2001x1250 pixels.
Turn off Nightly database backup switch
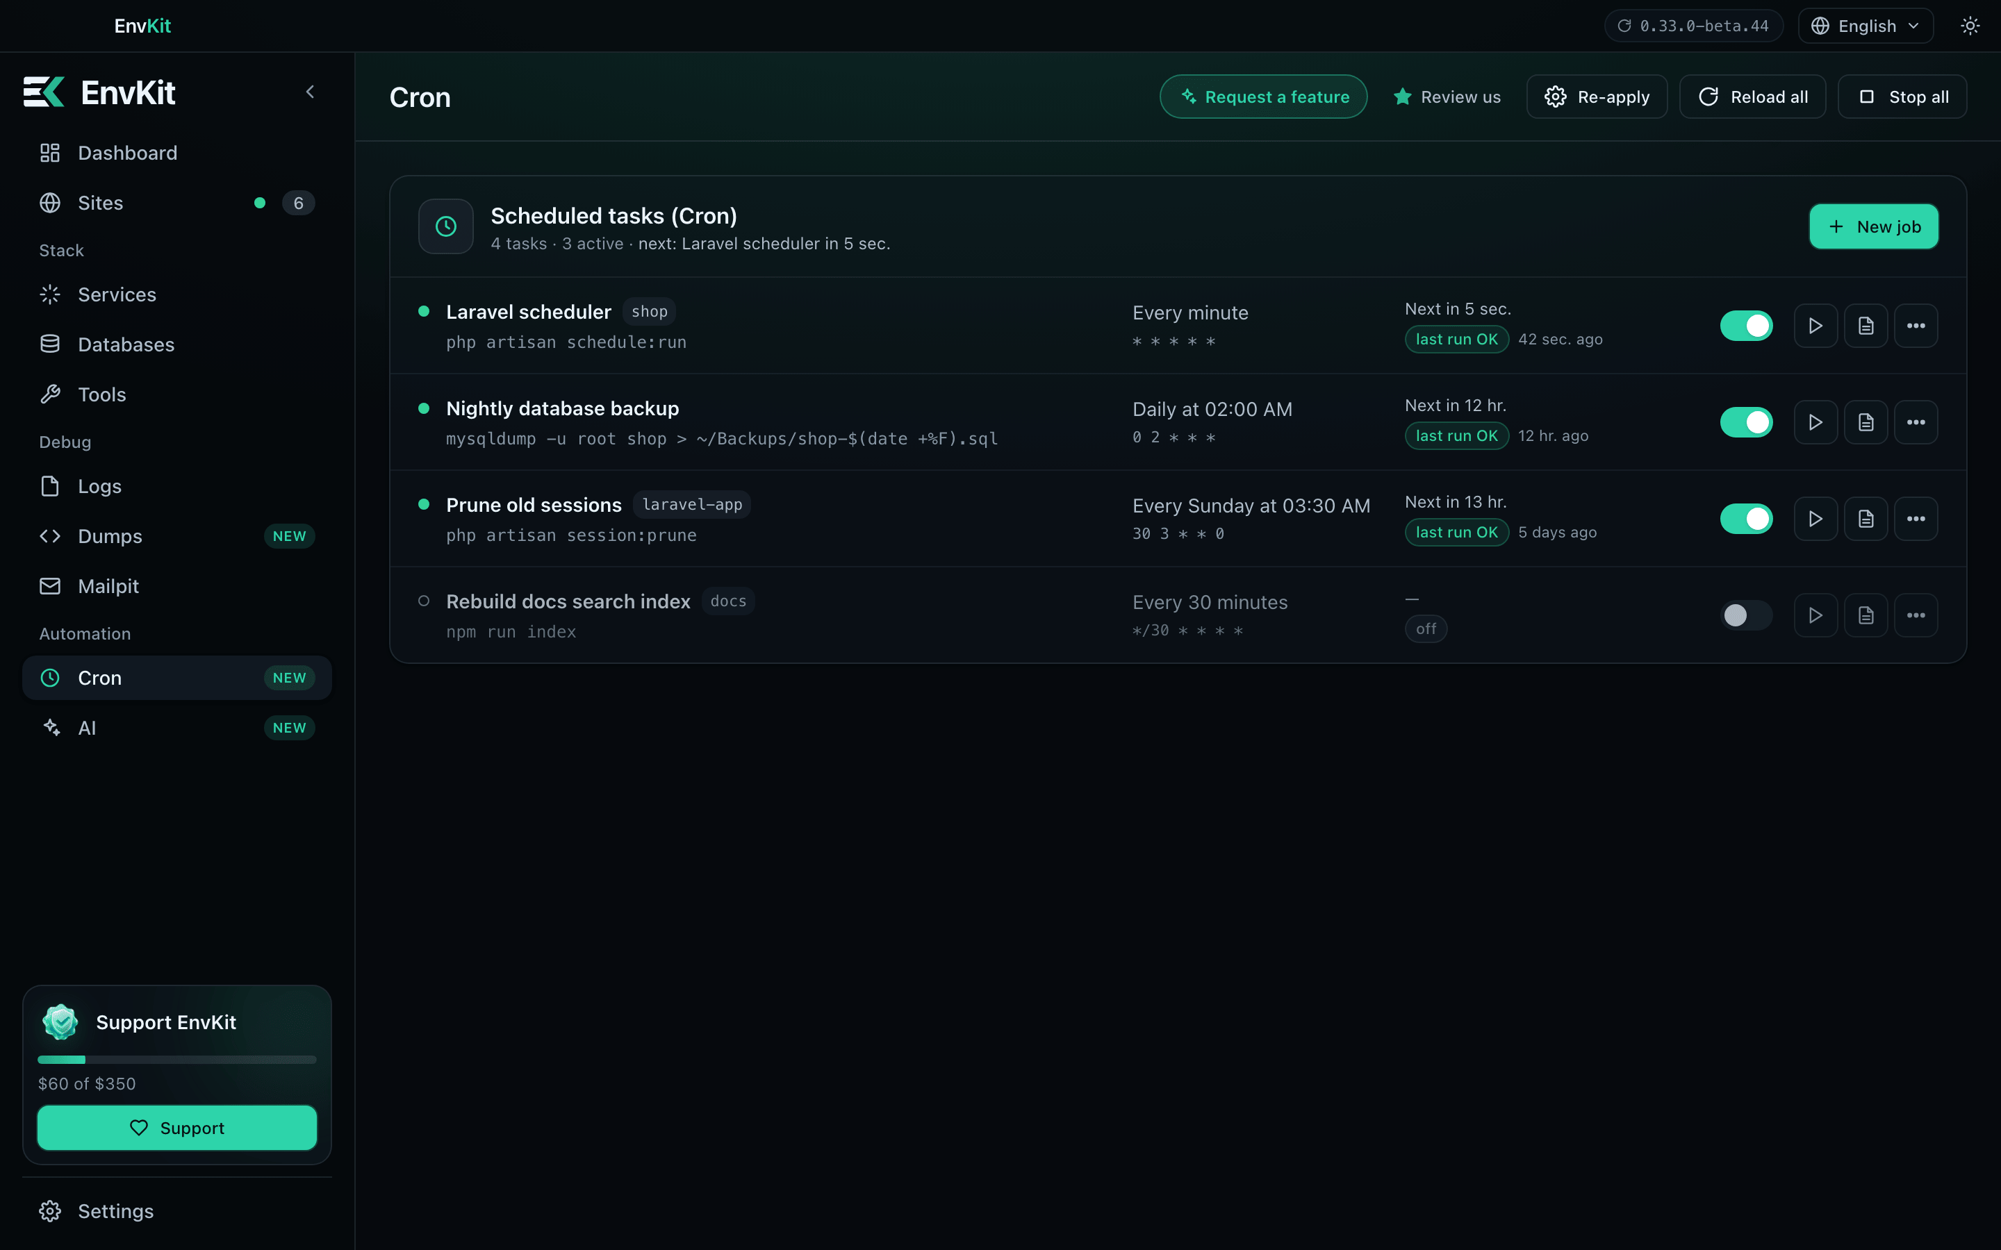[x=1746, y=422]
